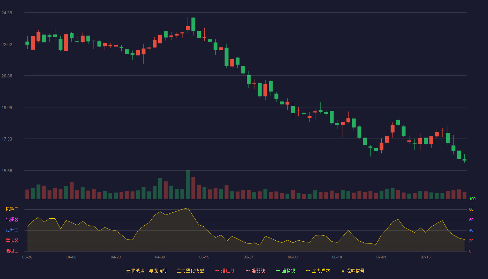
Task: Select the 建仓区 zone label
Action: tap(12, 241)
